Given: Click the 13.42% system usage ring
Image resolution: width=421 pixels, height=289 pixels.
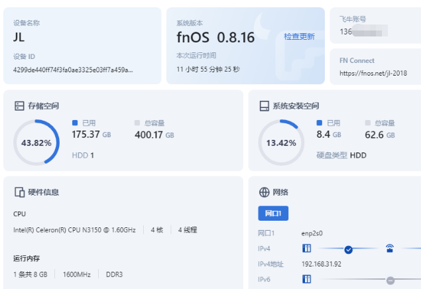Looking at the screenshot, I should 281,143.
